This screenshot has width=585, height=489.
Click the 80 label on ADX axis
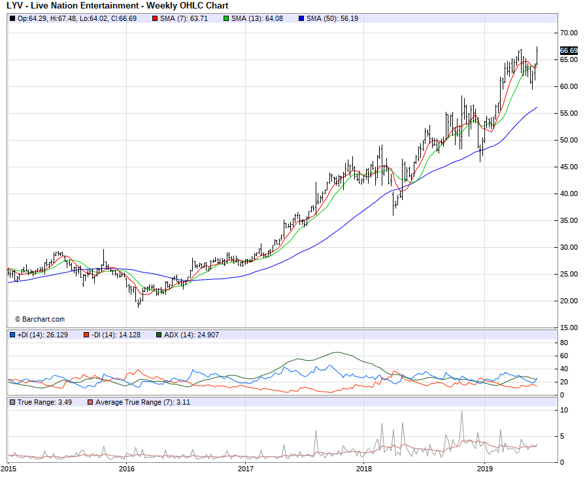coord(564,343)
